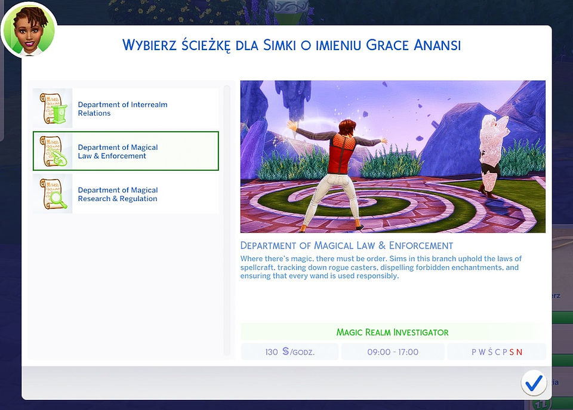Click the Magical Law & Enforcement scroll icon
Screen dimensions: 573x410
point(53,151)
